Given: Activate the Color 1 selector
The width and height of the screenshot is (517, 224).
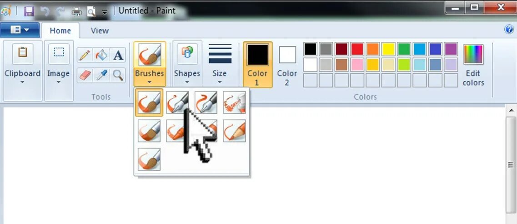Looking at the screenshot, I should click(257, 65).
